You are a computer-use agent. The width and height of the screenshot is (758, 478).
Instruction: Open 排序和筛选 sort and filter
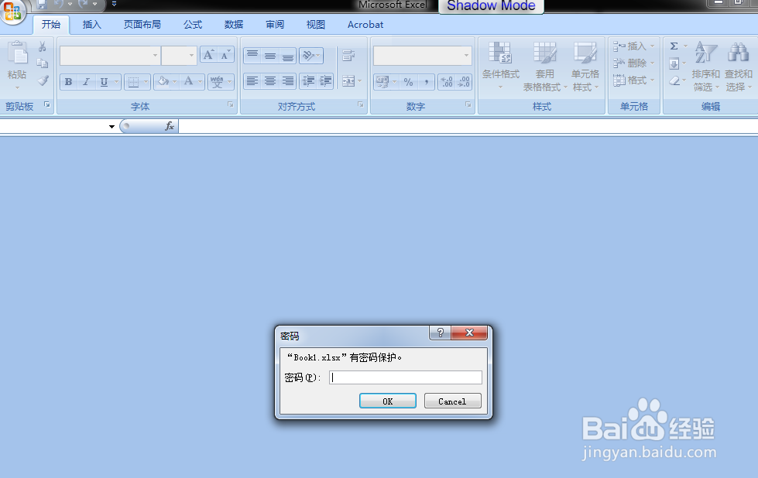706,66
